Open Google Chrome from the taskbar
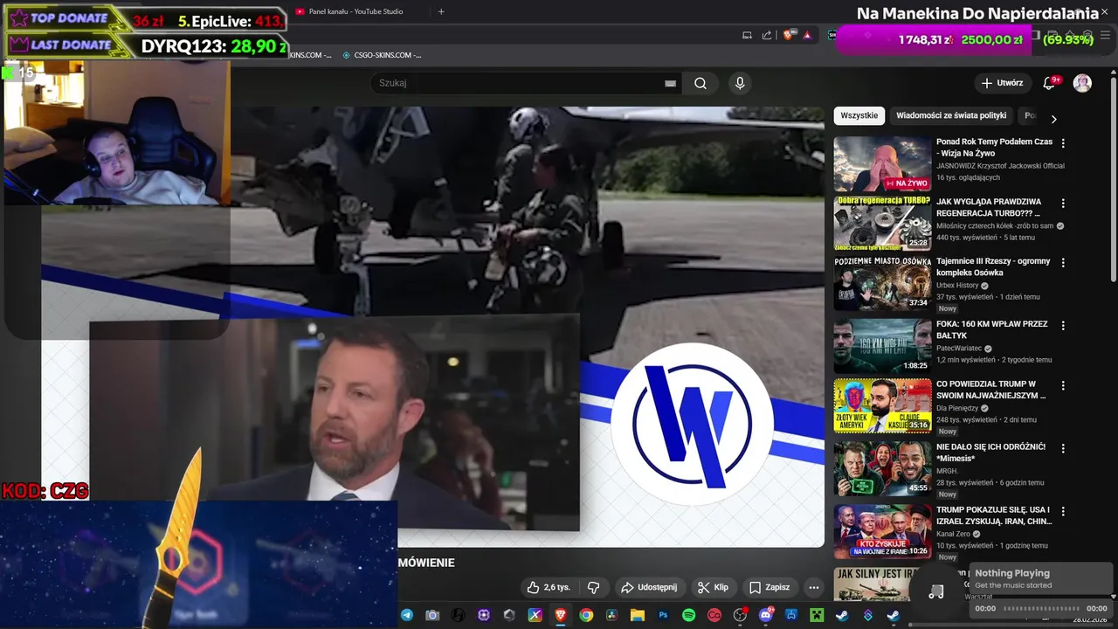This screenshot has width=1118, height=629. (x=586, y=615)
